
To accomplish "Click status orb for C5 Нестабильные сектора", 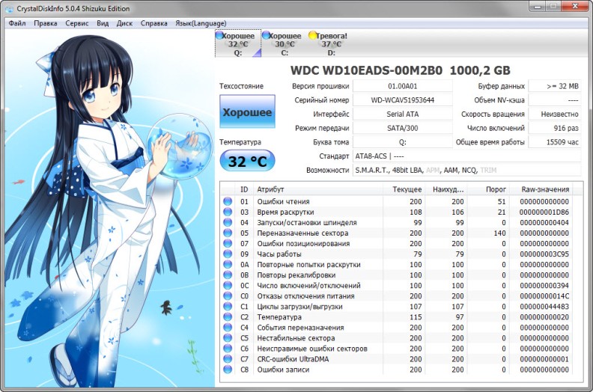I will tap(228, 338).
